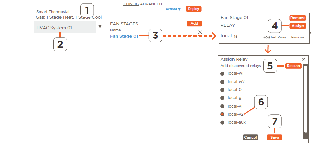Click the orange Assign button
This screenshot has width=312, height=145.
click(297, 26)
